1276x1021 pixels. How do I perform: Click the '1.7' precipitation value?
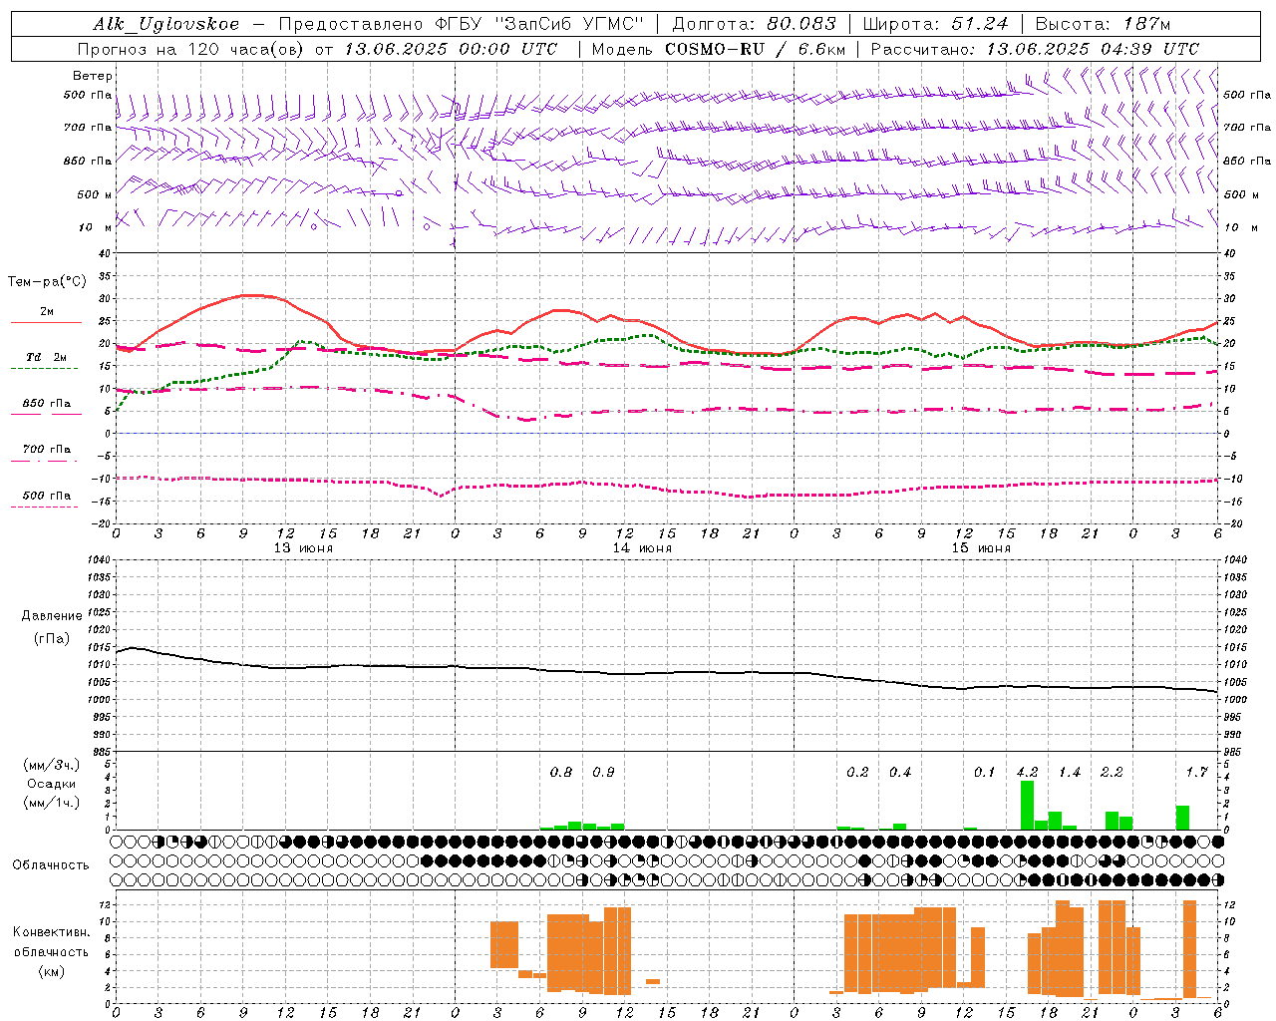(1196, 773)
